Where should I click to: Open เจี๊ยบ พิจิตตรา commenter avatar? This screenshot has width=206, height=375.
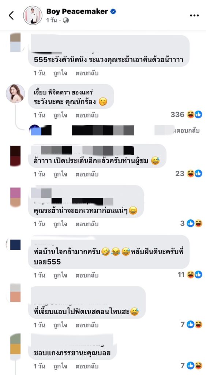15,93
